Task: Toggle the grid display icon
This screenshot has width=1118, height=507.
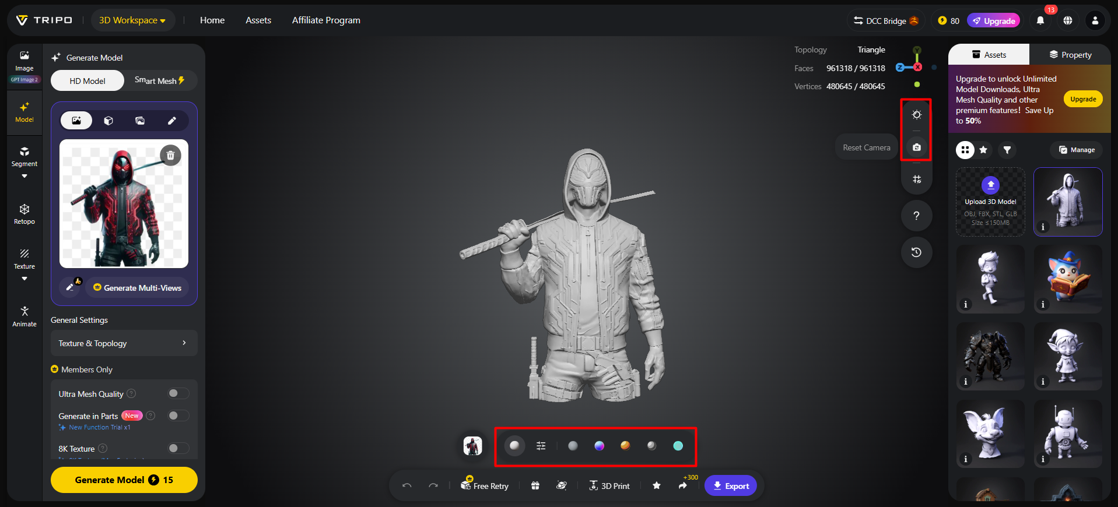Action: pos(917,179)
